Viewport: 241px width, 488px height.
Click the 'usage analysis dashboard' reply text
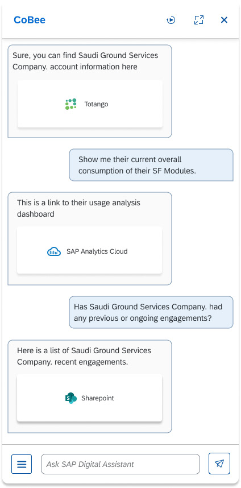78,208
